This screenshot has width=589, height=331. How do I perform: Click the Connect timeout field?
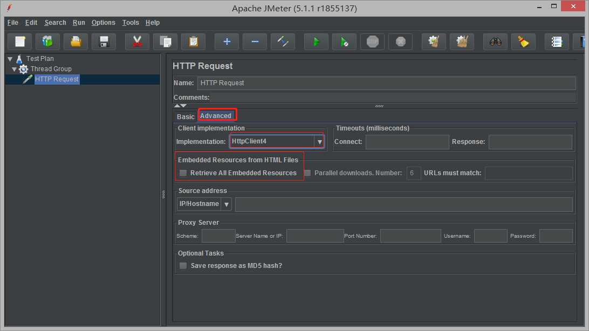407,142
